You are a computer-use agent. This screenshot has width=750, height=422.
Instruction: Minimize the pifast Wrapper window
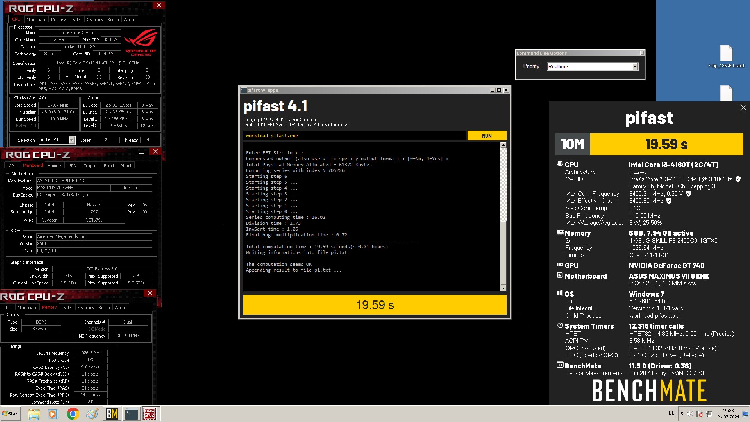pos(492,90)
